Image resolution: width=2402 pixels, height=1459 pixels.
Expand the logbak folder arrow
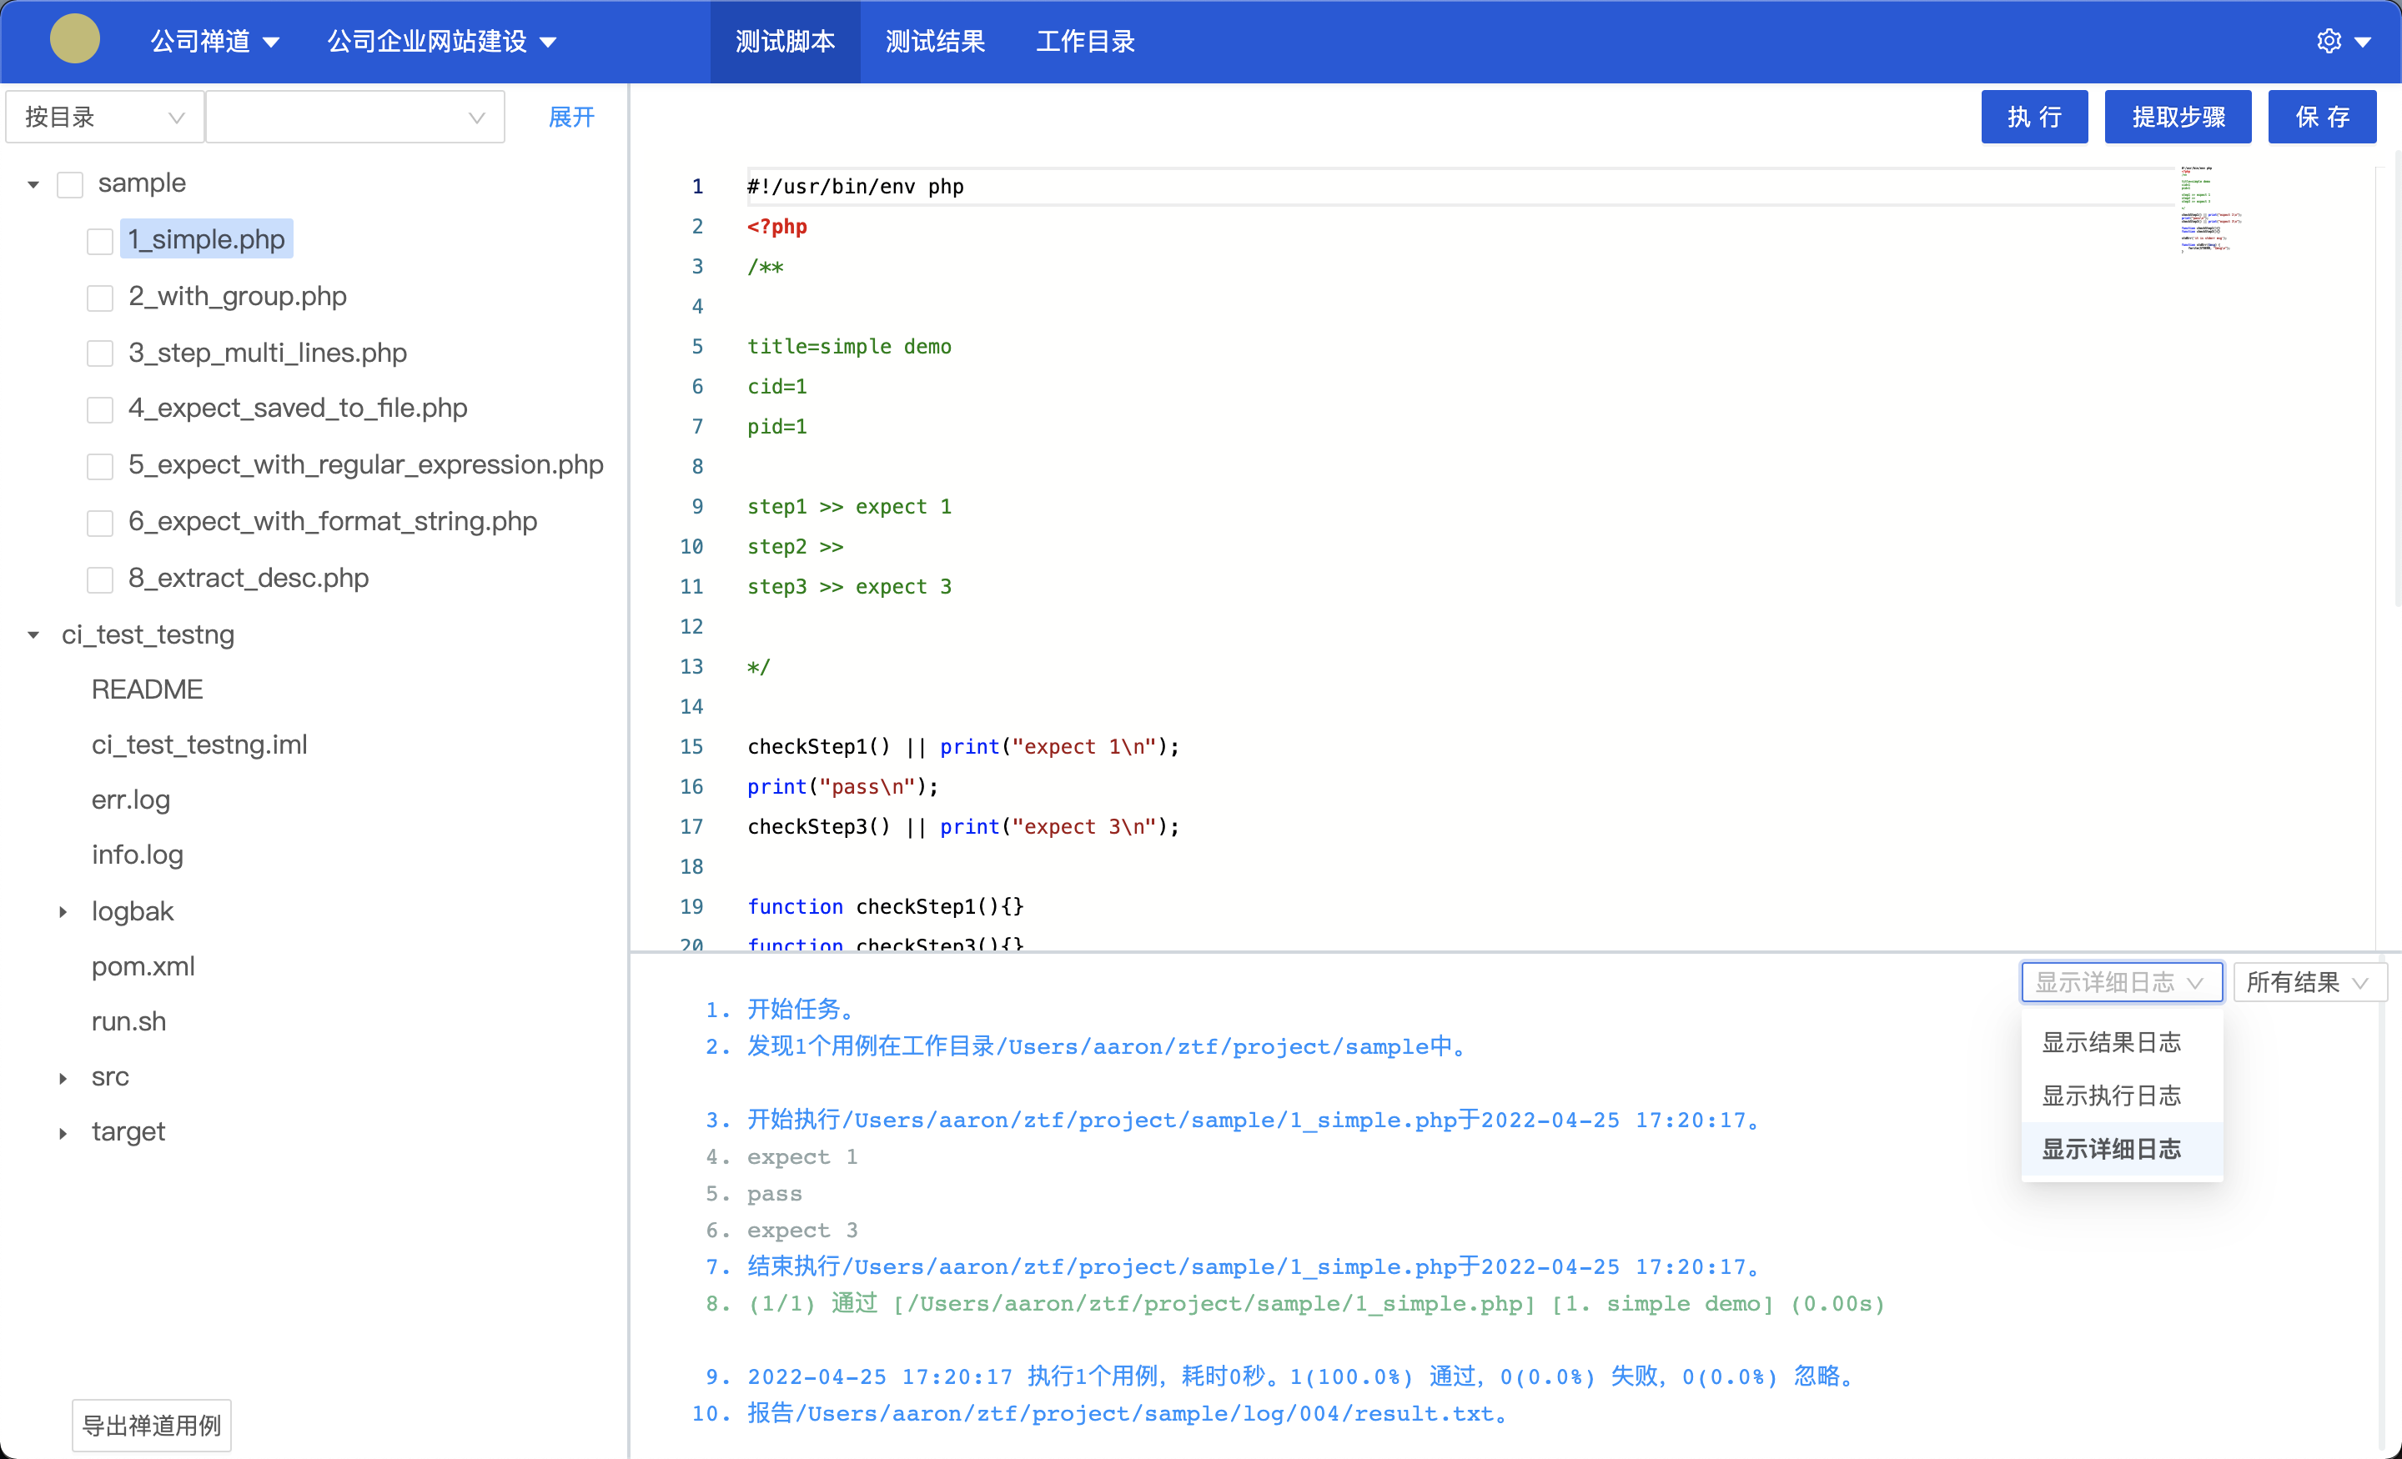tap(63, 912)
